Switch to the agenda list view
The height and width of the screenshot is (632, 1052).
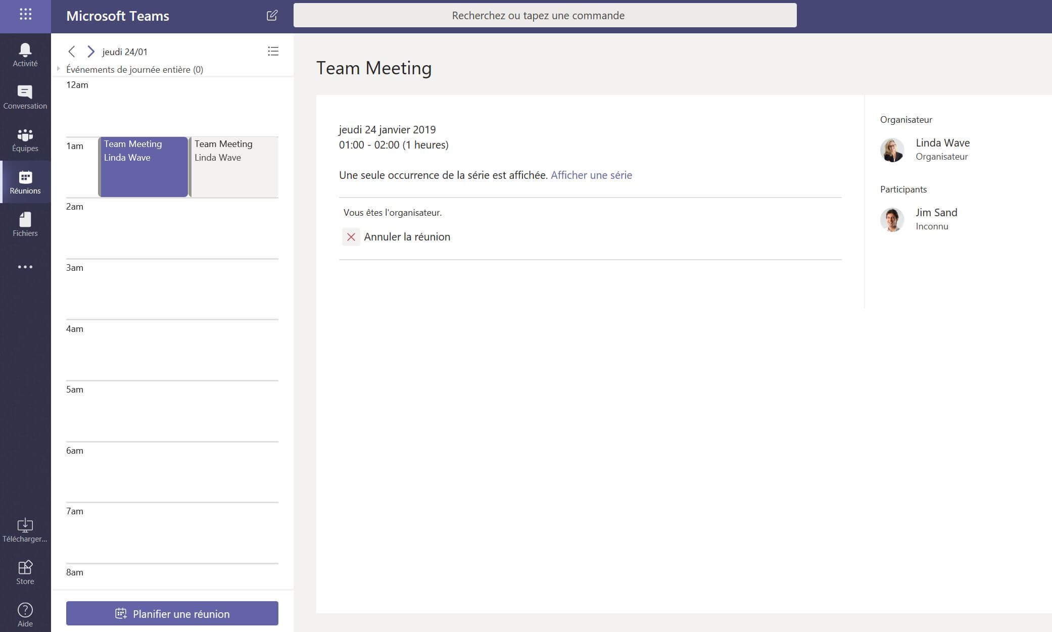click(x=273, y=51)
